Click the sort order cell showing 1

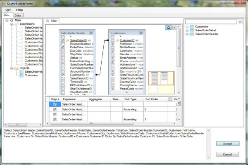coord(155,119)
